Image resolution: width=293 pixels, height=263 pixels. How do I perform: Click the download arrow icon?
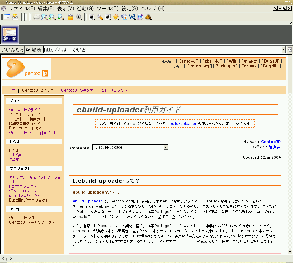(x=79, y=17)
